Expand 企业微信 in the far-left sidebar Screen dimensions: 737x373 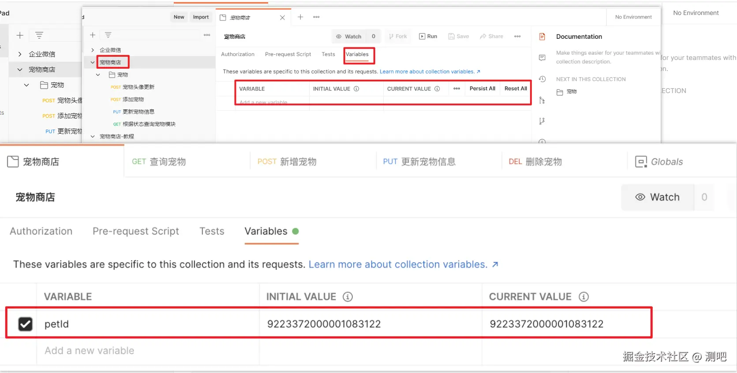(20, 54)
